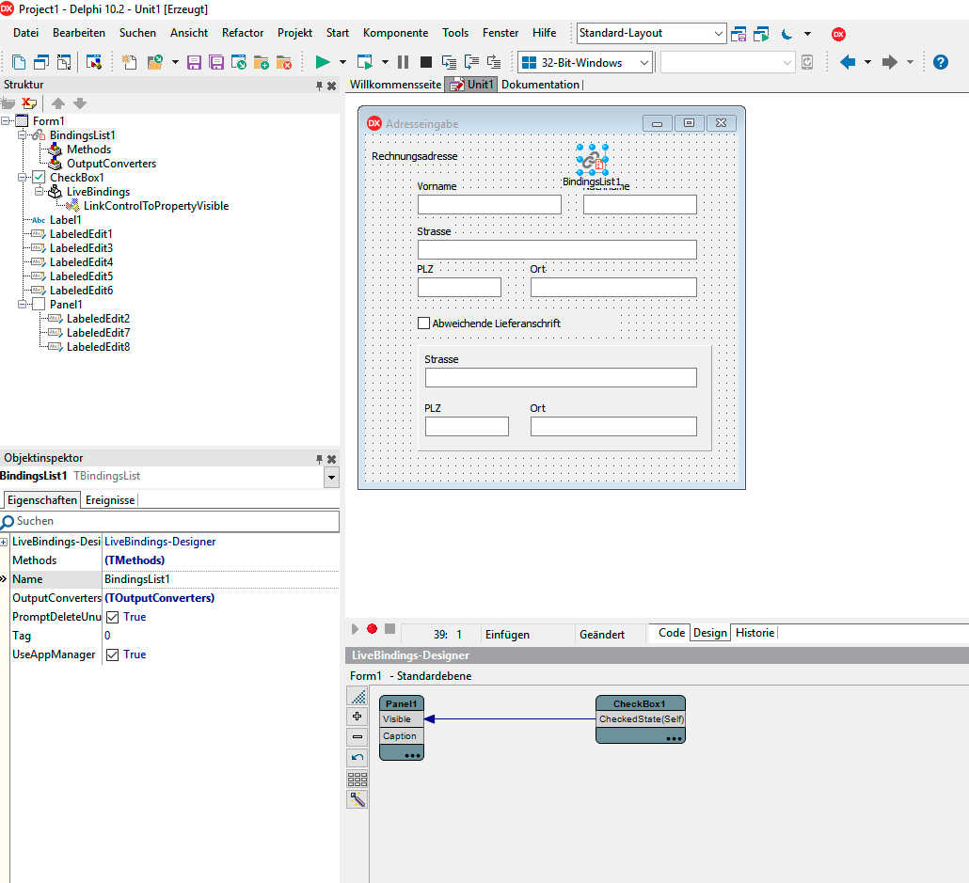
Task: Run the project with the green play button
Action: [323, 62]
